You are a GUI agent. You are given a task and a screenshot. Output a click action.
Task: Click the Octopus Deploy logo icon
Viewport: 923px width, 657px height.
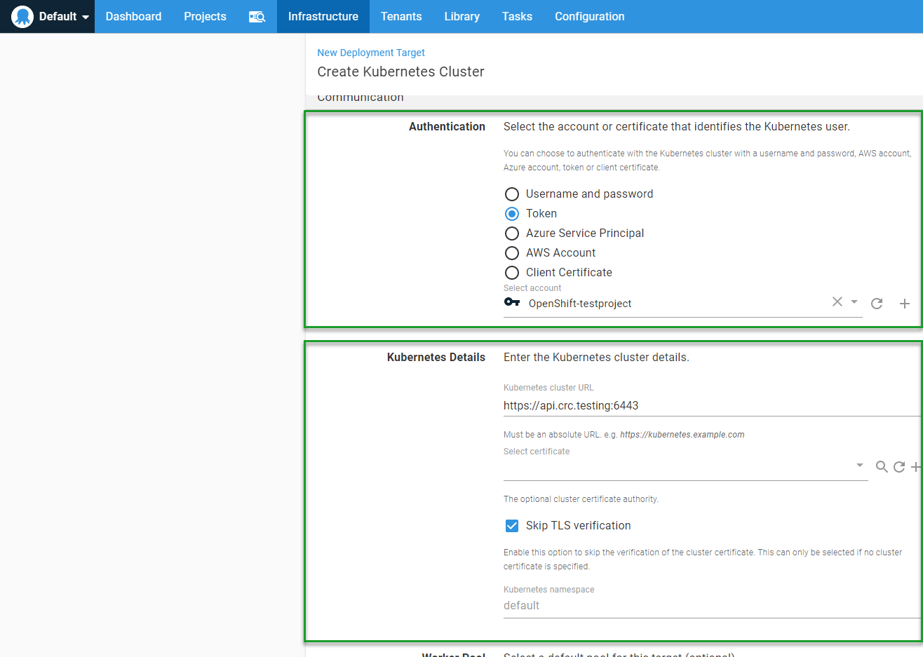(x=22, y=16)
